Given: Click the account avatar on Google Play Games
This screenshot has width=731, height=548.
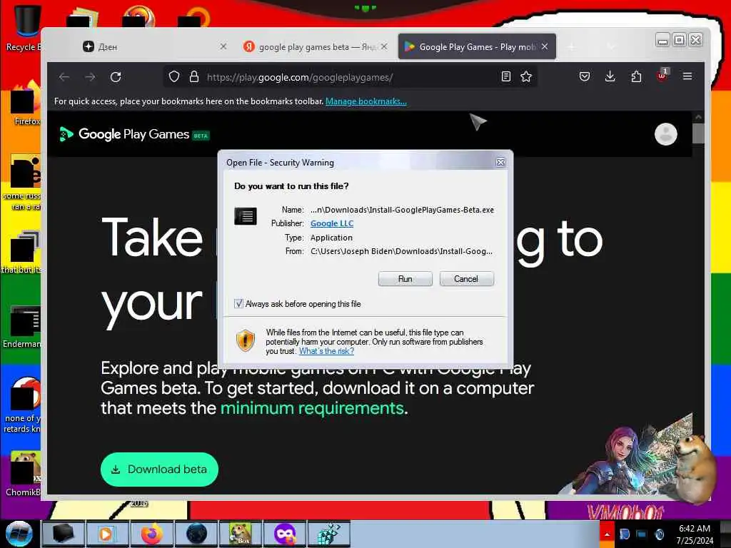Looking at the screenshot, I should (x=666, y=134).
